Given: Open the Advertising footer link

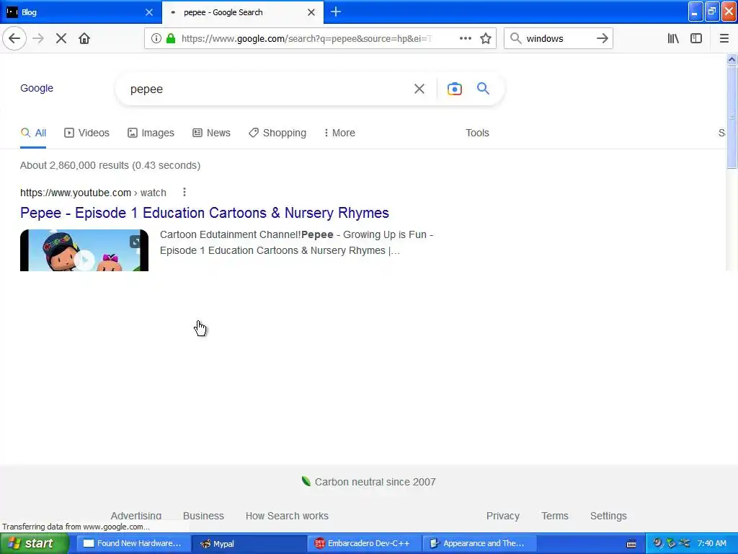Looking at the screenshot, I should point(136,516).
